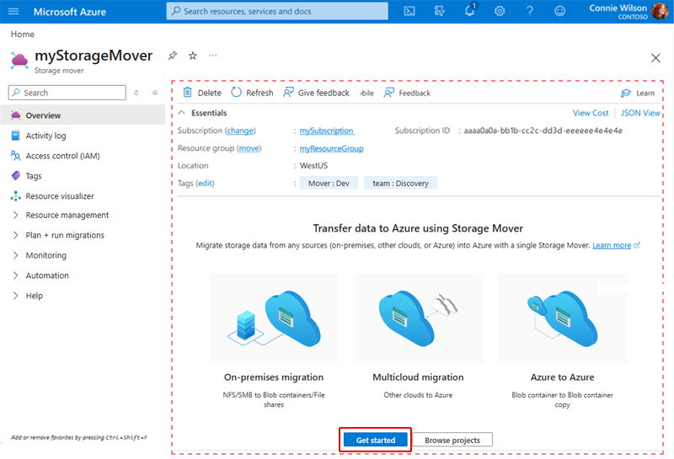
Task: Click the Browse projects button
Action: click(452, 440)
